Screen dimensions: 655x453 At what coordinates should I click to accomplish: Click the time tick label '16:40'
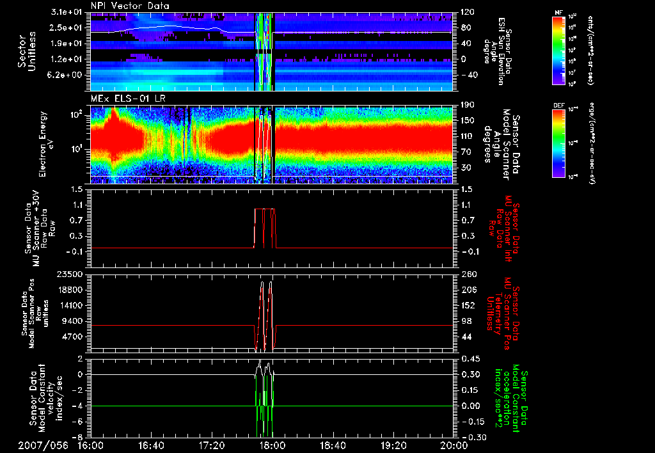click(x=151, y=445)
